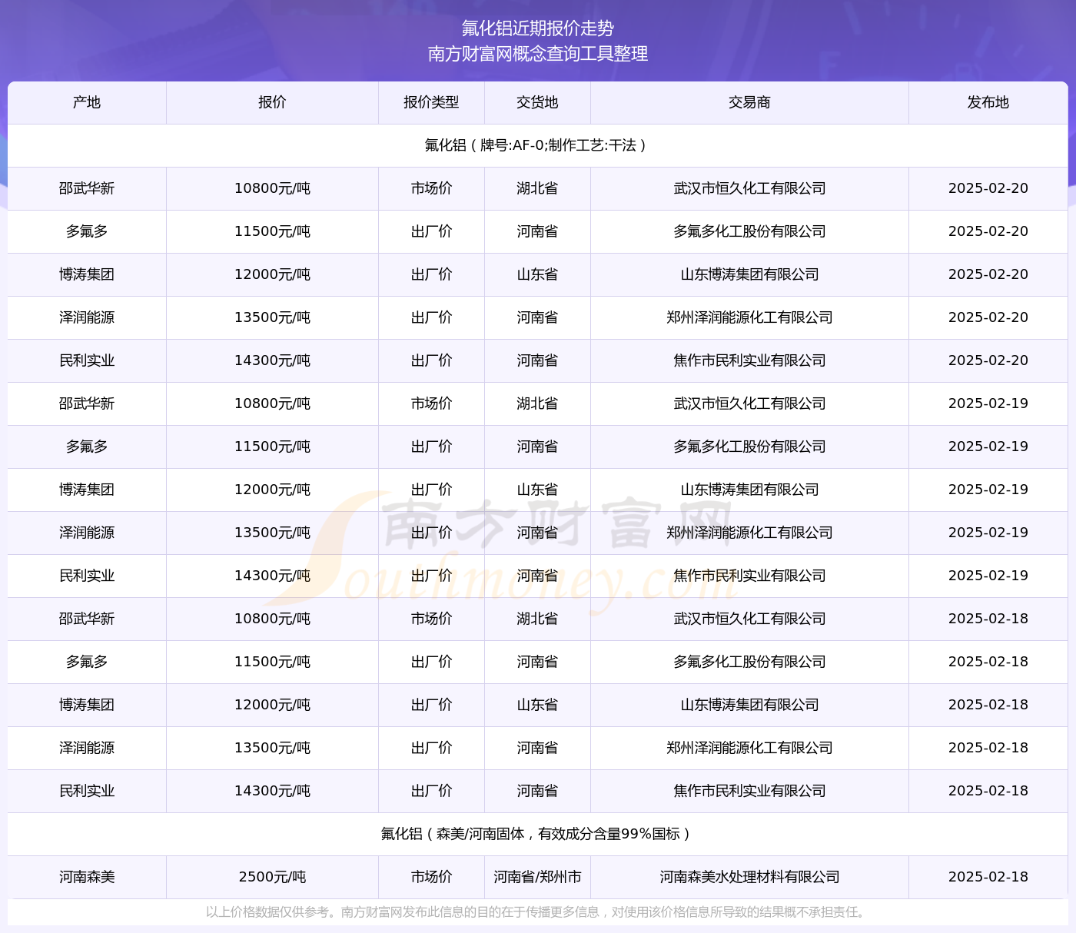Click 山东博涛集团有限公司 dated 2025-02-19
This screenshot has width=1076, height=933.
(749, 490)
